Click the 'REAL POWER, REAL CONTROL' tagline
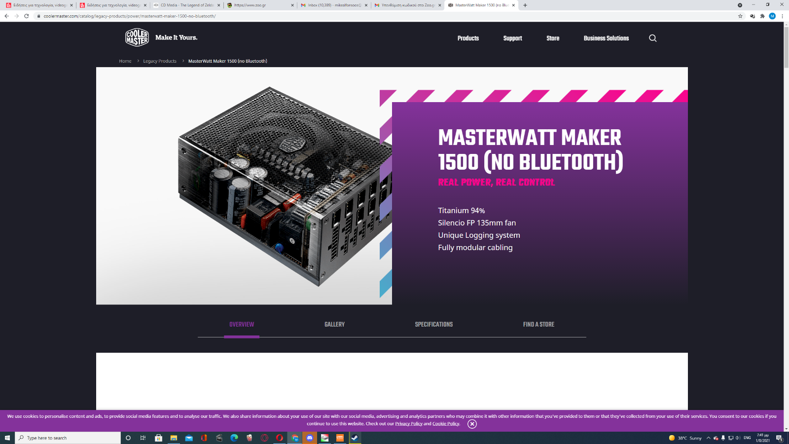Screen dimensions: 789x444 pos(497,182)
